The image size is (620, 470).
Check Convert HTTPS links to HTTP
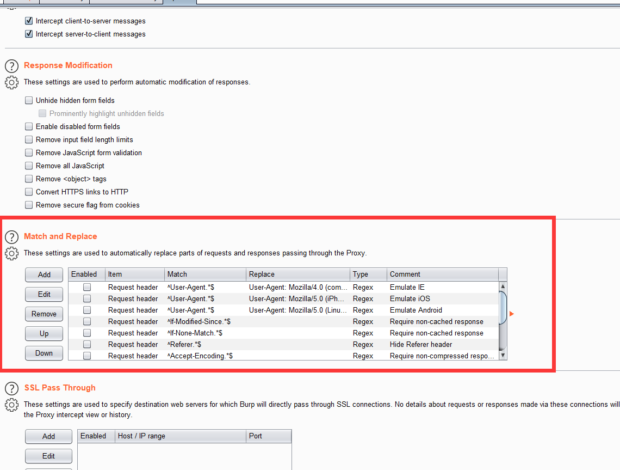click(x=29, y=192)
